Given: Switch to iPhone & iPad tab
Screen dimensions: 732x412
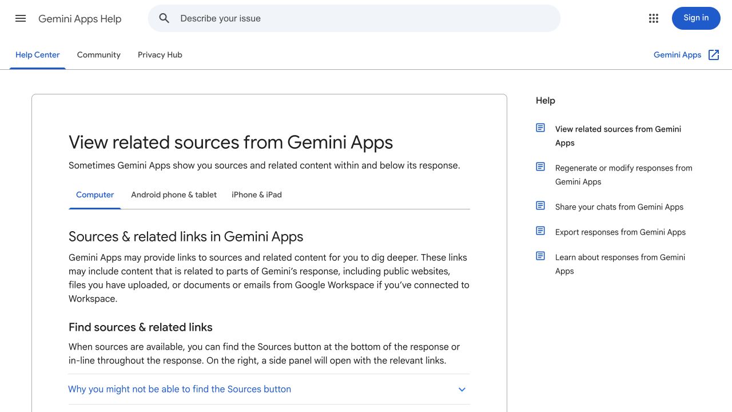Looking at the screenshot, I should point(257,195).
